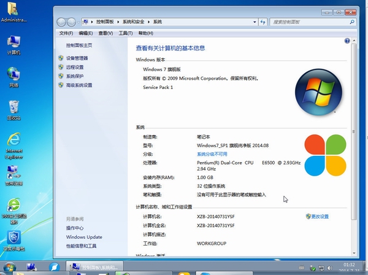Click the shield icon beside 设备管理器
This screenshot has width=368, height=275.
[61, 58]
